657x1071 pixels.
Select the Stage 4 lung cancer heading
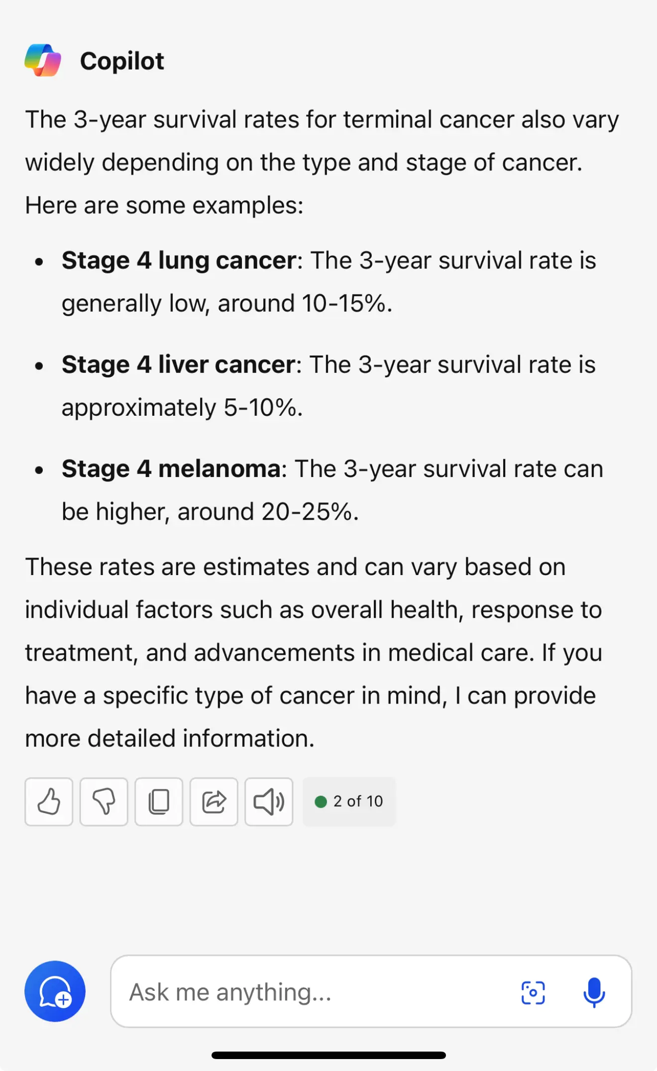(x=179, y=260)
